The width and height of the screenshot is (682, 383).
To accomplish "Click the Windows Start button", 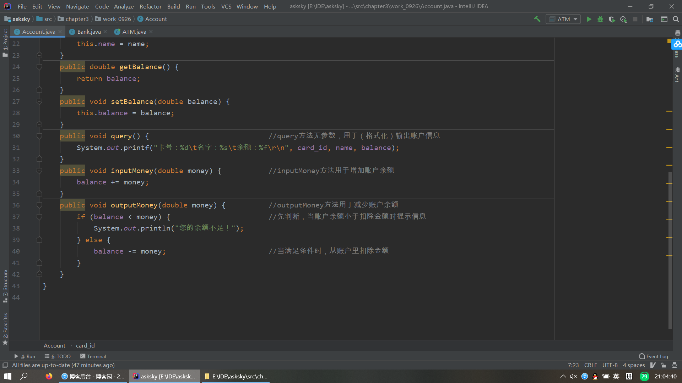I will pyautogui.click(x=8, y=376).
